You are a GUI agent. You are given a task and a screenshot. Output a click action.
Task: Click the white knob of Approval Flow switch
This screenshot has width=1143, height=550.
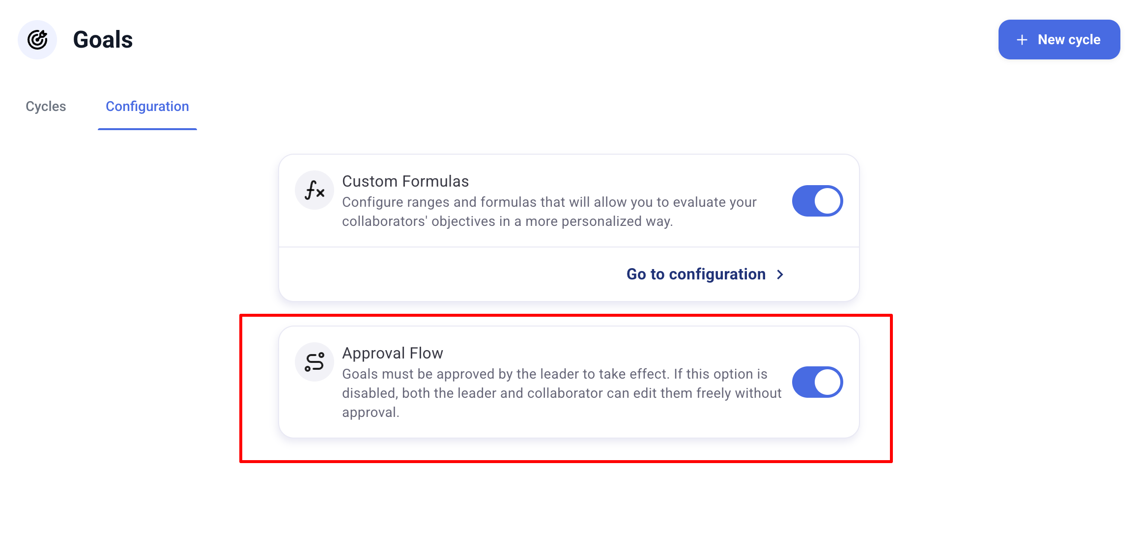click(x=828, y=382)
